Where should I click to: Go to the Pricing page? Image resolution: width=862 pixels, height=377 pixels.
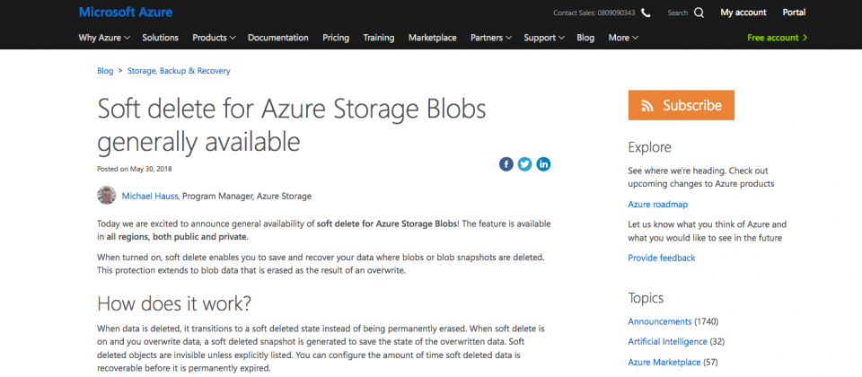click(x=336, y=38)
